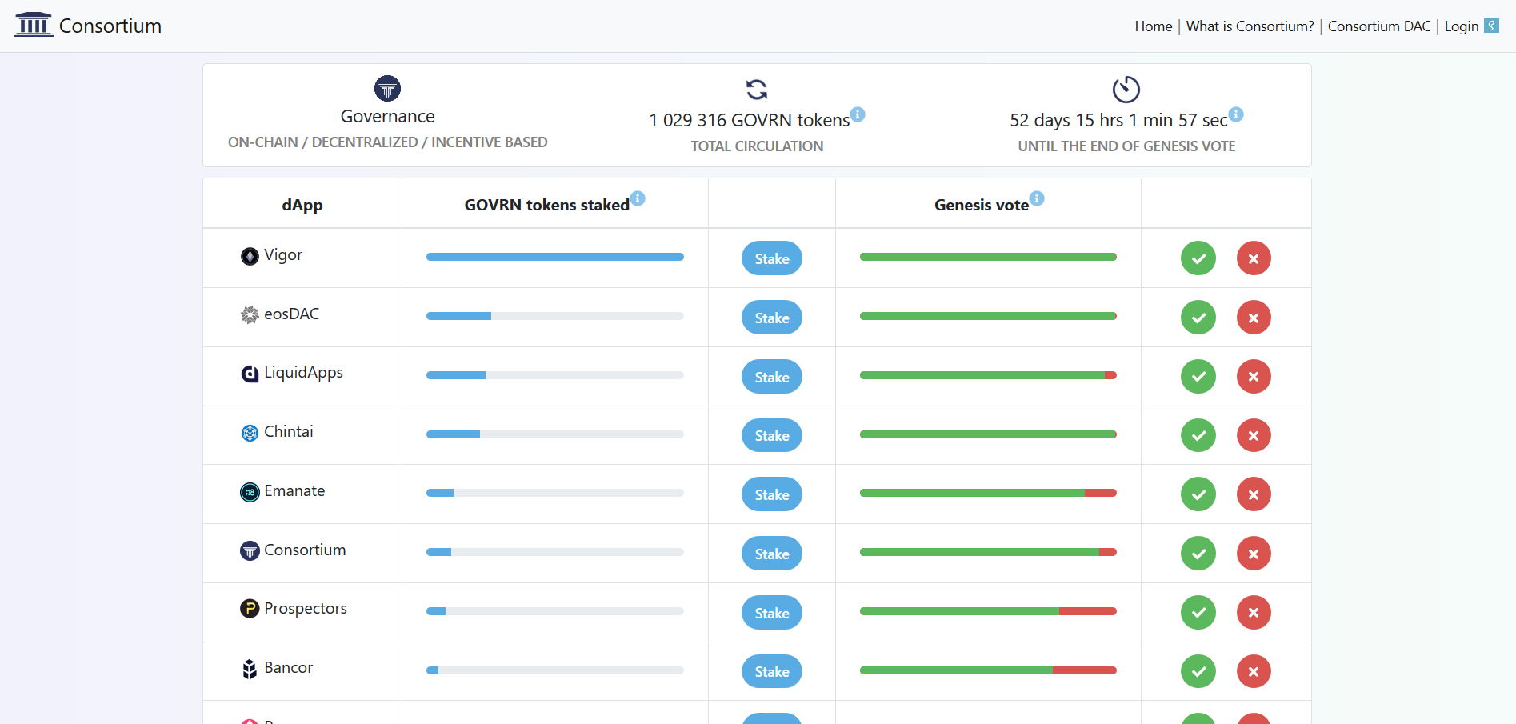Click the Emanate dApp name
The height and width of the screenshot is (724, 1516).
click(x=294, y=490)
